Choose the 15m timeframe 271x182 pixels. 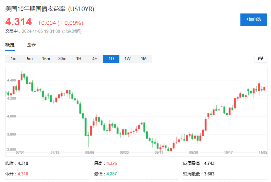46,59
